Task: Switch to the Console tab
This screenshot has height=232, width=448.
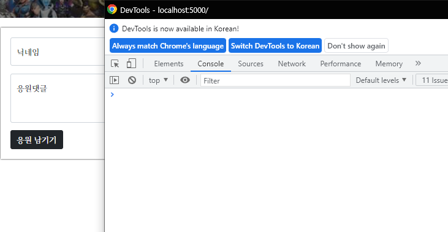Action: coord(211,63)
